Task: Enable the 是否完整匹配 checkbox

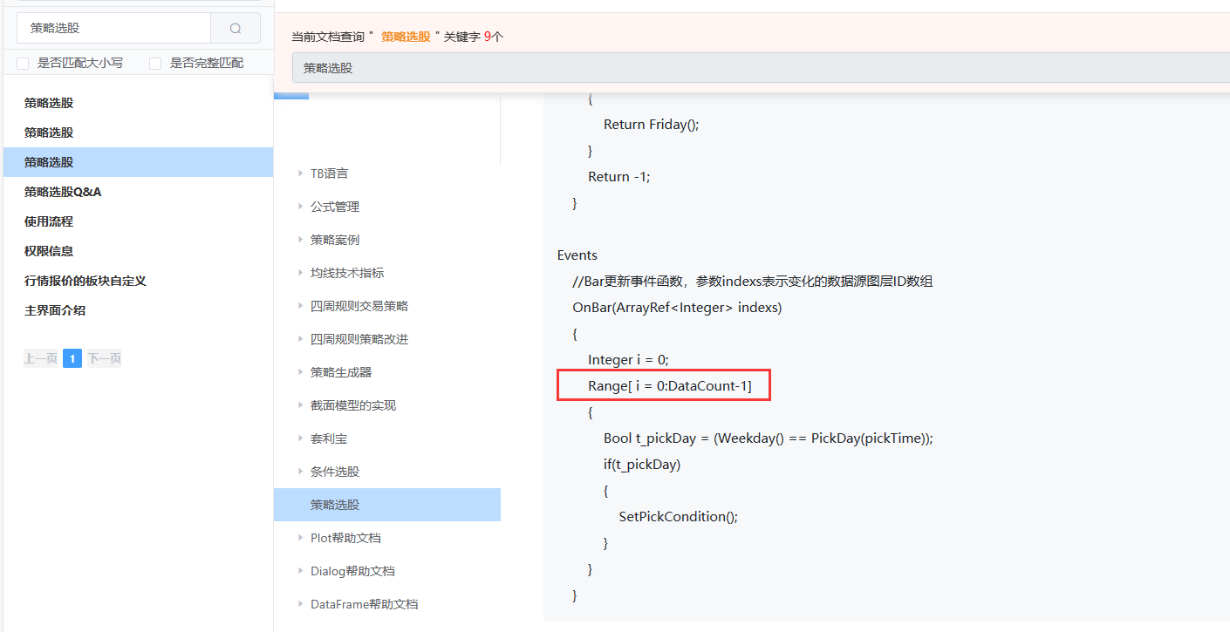Action: (x=155, y=64)
